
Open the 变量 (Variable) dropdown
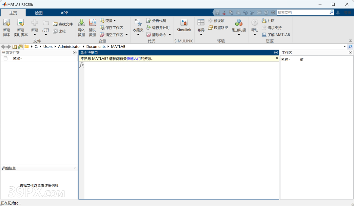[108, 21]
